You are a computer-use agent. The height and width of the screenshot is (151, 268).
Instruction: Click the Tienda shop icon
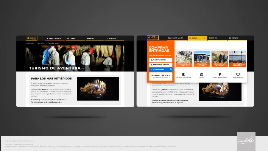coord(202,74)
